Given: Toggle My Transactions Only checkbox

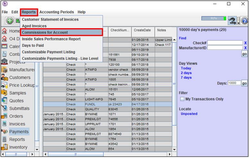Looking at the screenshot, I should pos(182,99).
